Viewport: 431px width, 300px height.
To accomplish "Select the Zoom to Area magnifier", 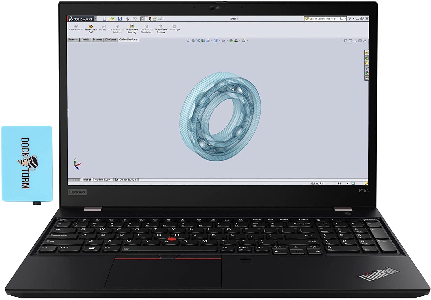I will tap(193, 41).
